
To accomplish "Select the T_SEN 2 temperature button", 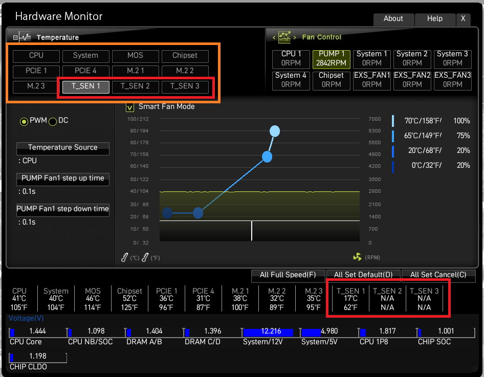I will pyautogui.click(x=136, y=86).
